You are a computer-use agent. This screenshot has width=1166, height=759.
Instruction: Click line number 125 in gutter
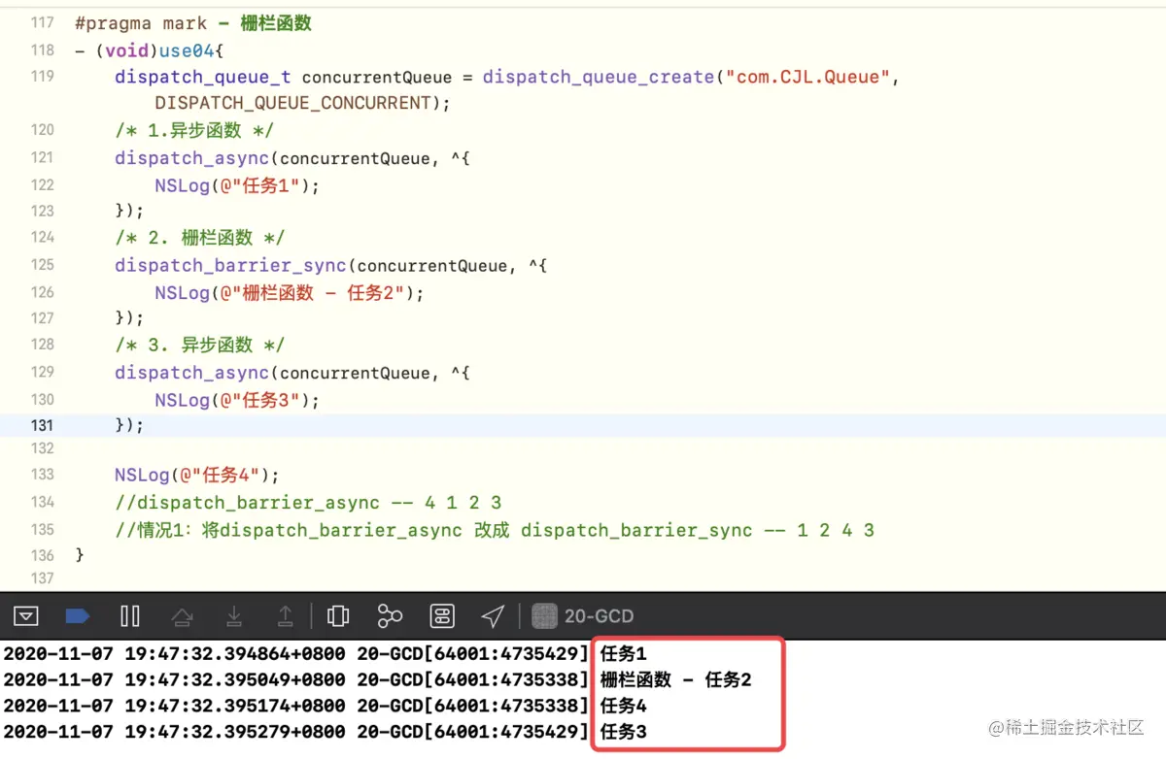(43, 264)
